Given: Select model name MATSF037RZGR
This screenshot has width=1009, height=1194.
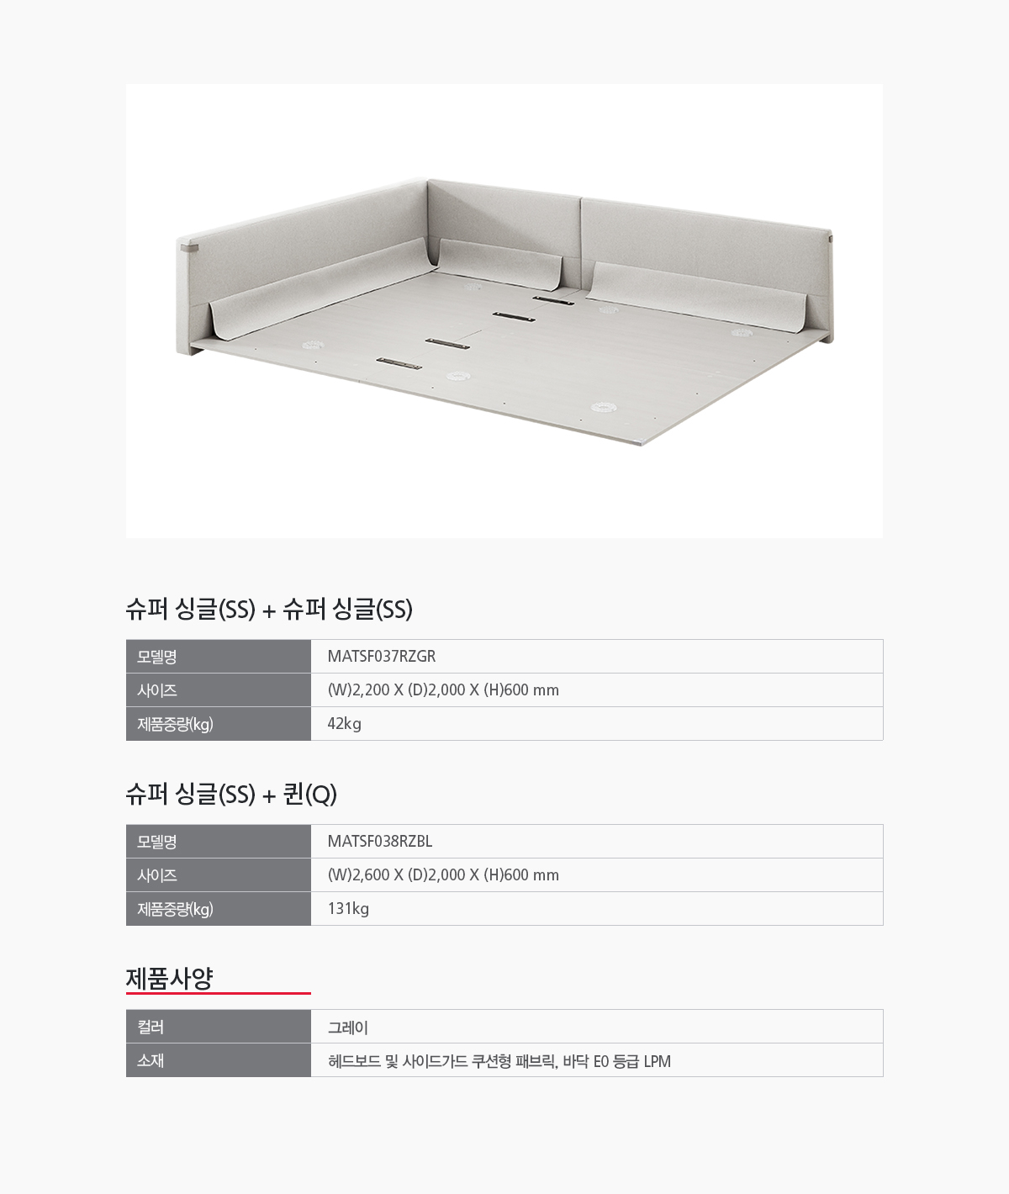Looking at the screenshot, I should 382,657.
